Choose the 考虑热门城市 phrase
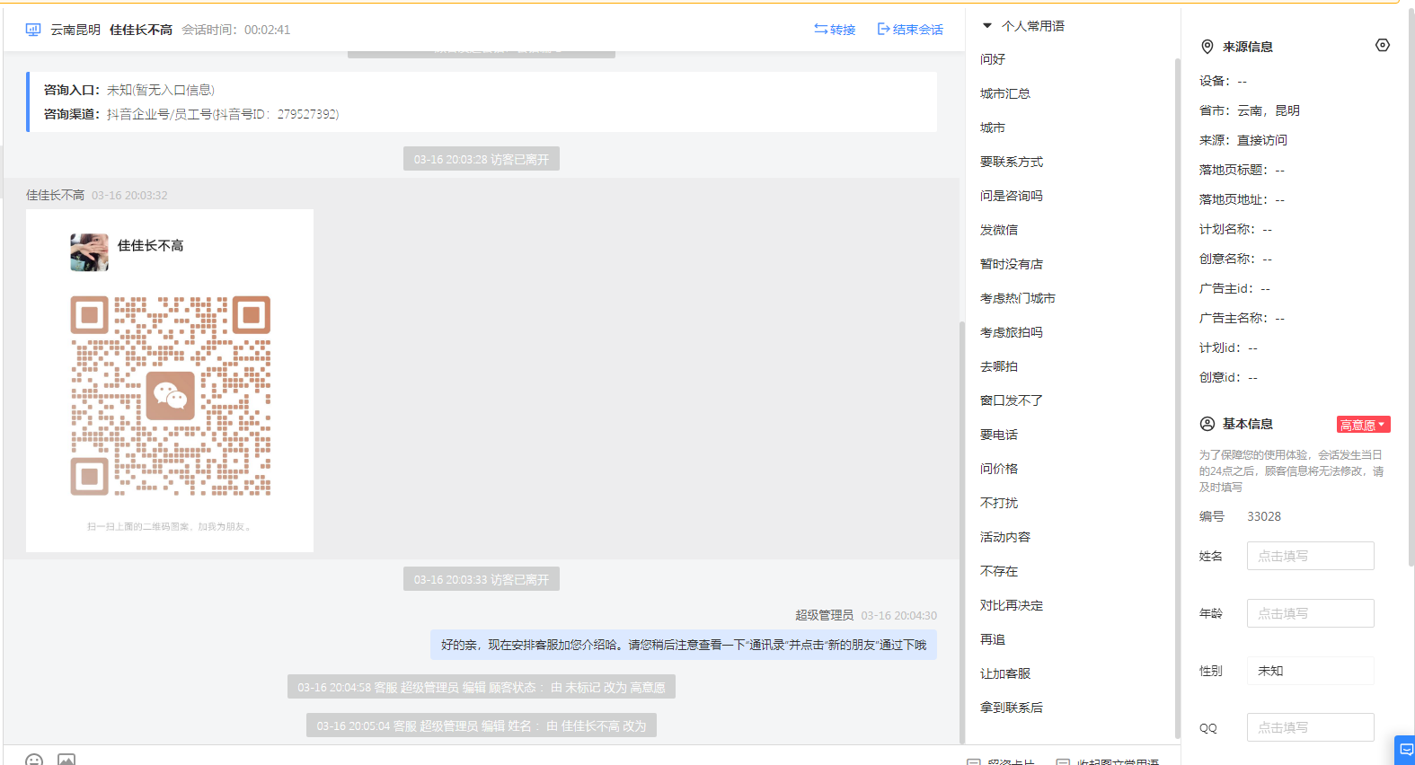Image resolution: width=1415 pixels, height=765 pixels. pyautogui.click(x=1018, y=298)
